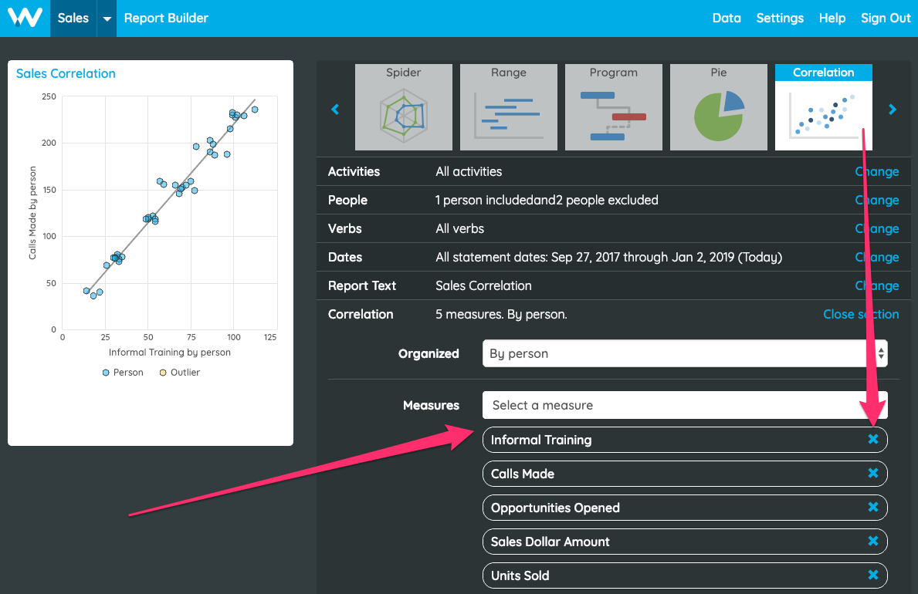Image resolution: width=918 pixels, height=594 pixels.
Task: Select the Correlation chart type
Action: pos(823,107)
